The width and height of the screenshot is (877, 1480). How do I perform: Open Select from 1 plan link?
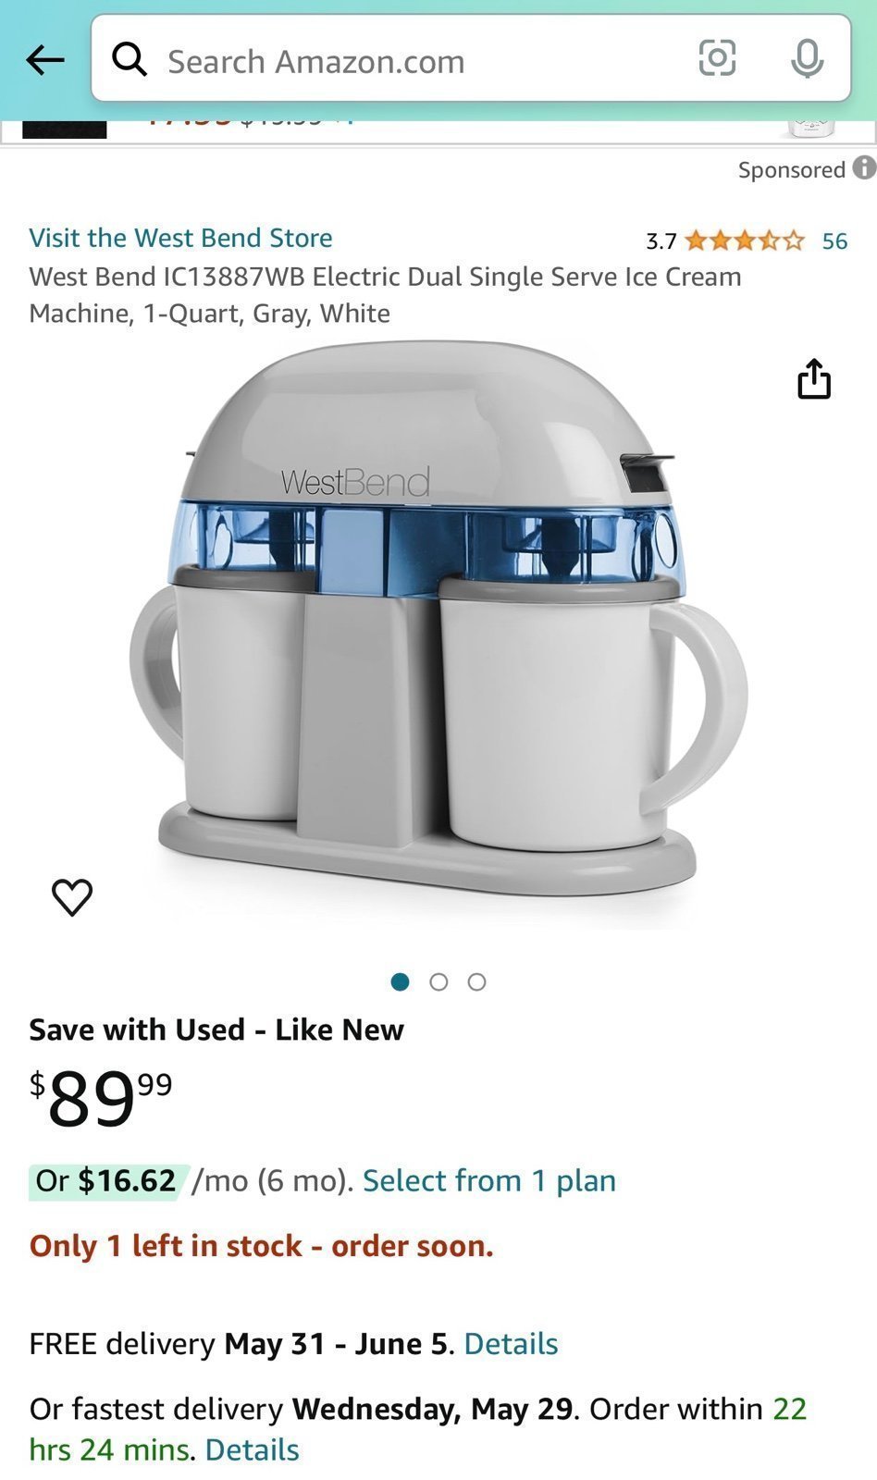(x=489, y=1180)
